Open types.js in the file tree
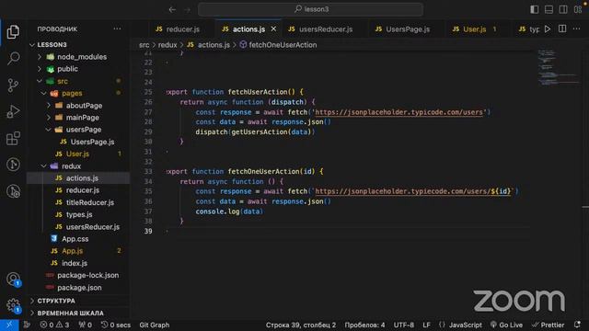The width and height of the screenshot is (589, 331). click(78, 214)
